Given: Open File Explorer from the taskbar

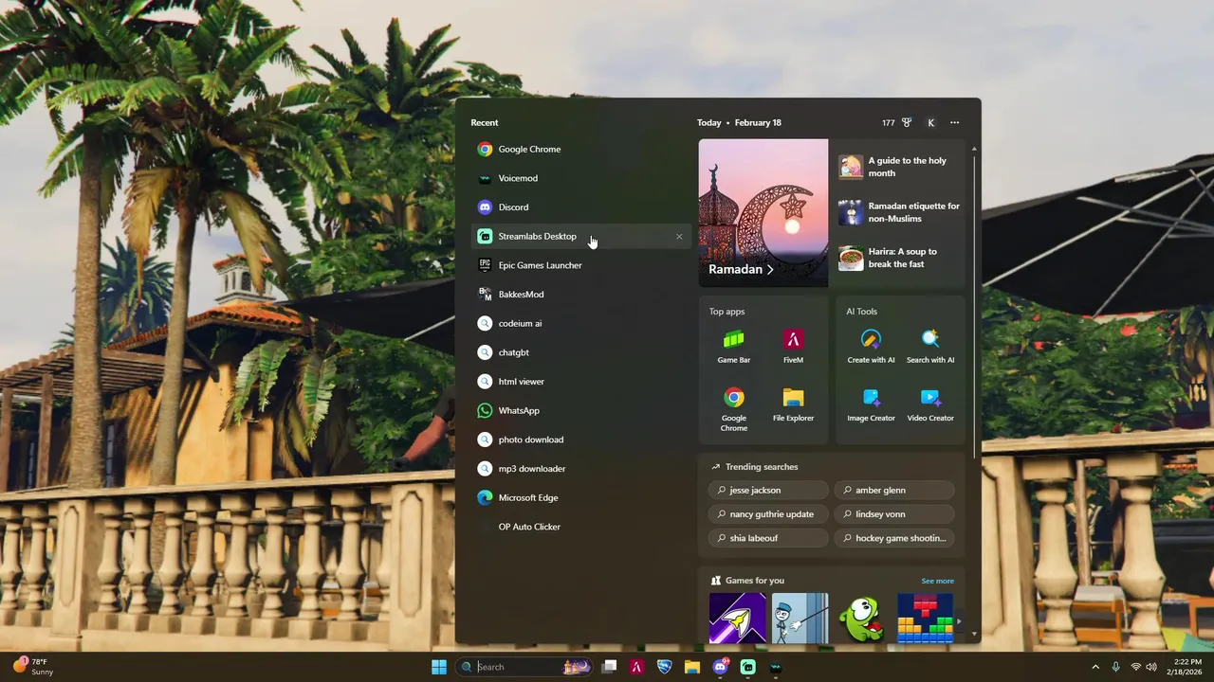Looking at the screenshot, I should click(692, 667).
